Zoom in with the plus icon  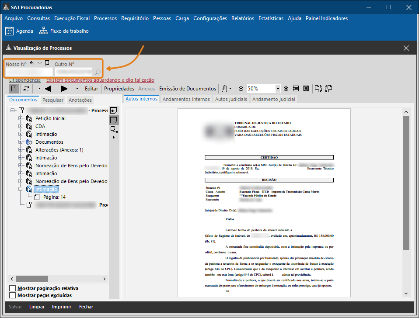click(x=286, y=89)
